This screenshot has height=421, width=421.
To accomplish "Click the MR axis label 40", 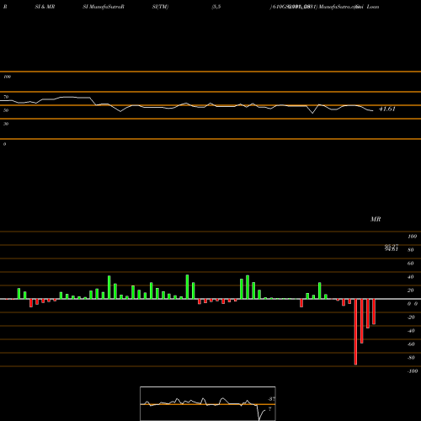I will pos(411,277).
